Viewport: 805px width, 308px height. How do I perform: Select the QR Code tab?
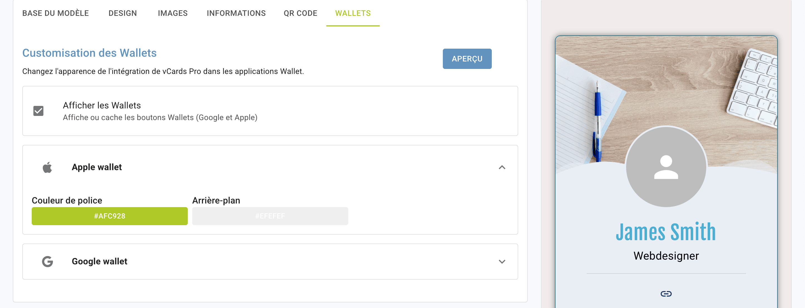[300, 13]
